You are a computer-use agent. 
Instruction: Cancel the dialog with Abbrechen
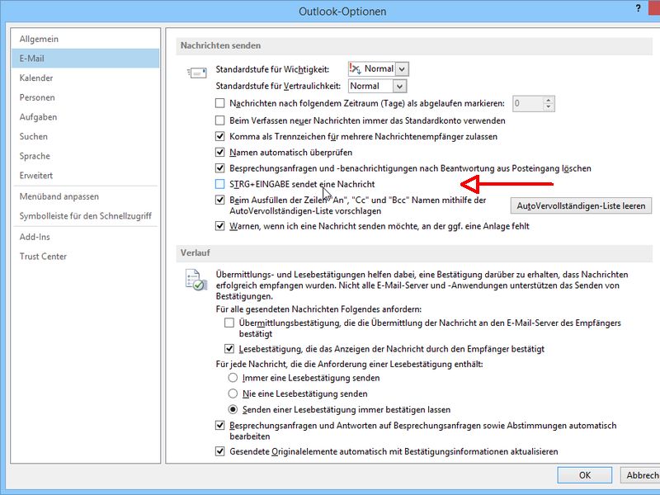click(x=641, y=475)
